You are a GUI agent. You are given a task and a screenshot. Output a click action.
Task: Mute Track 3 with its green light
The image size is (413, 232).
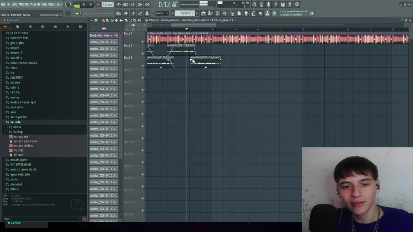143,66
